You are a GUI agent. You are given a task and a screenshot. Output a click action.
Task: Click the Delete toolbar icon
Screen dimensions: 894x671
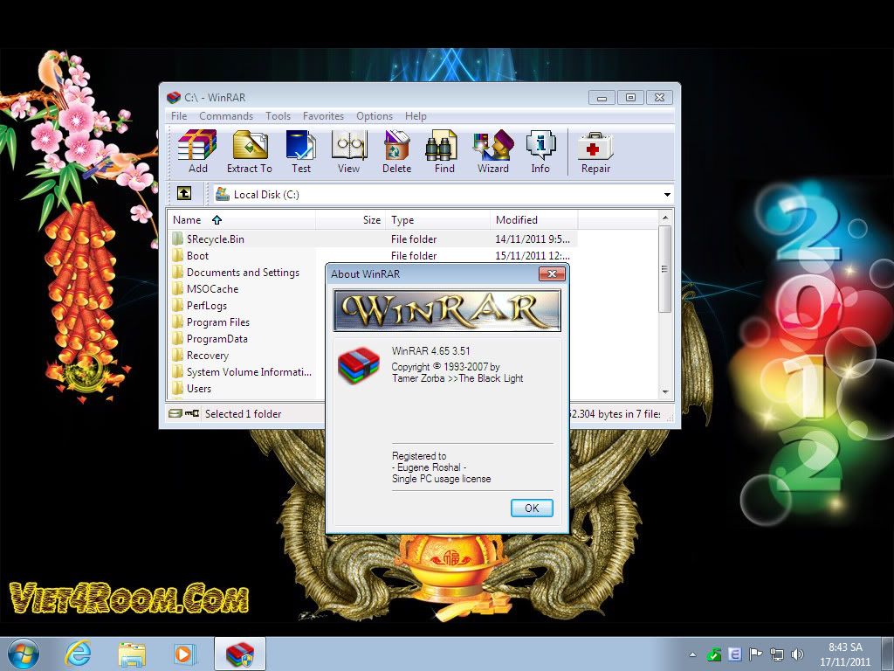click(x=397, y=145)
